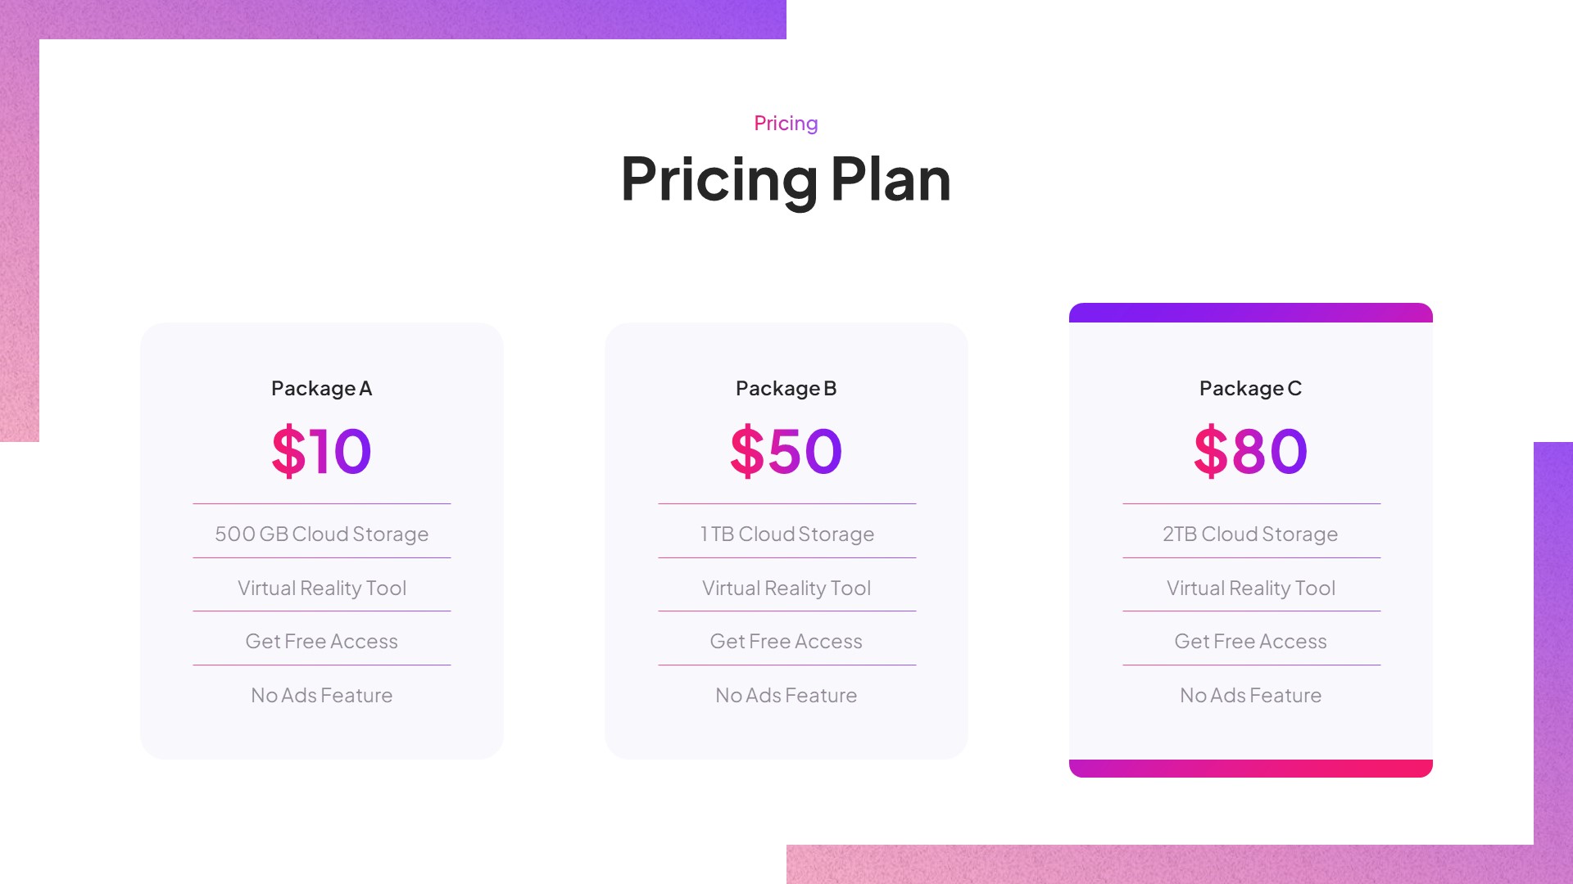Click the Package B title
The image size is (1573, 884).
pos(786,389)
